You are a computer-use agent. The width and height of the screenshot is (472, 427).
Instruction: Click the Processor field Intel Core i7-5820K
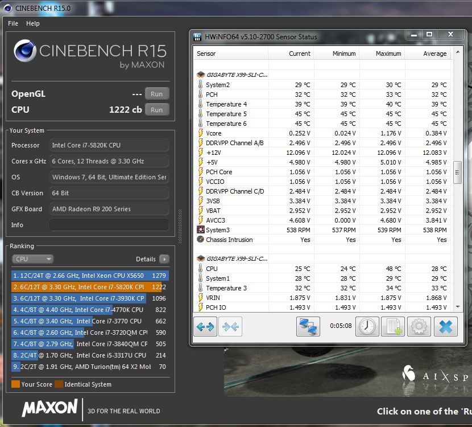109,145
